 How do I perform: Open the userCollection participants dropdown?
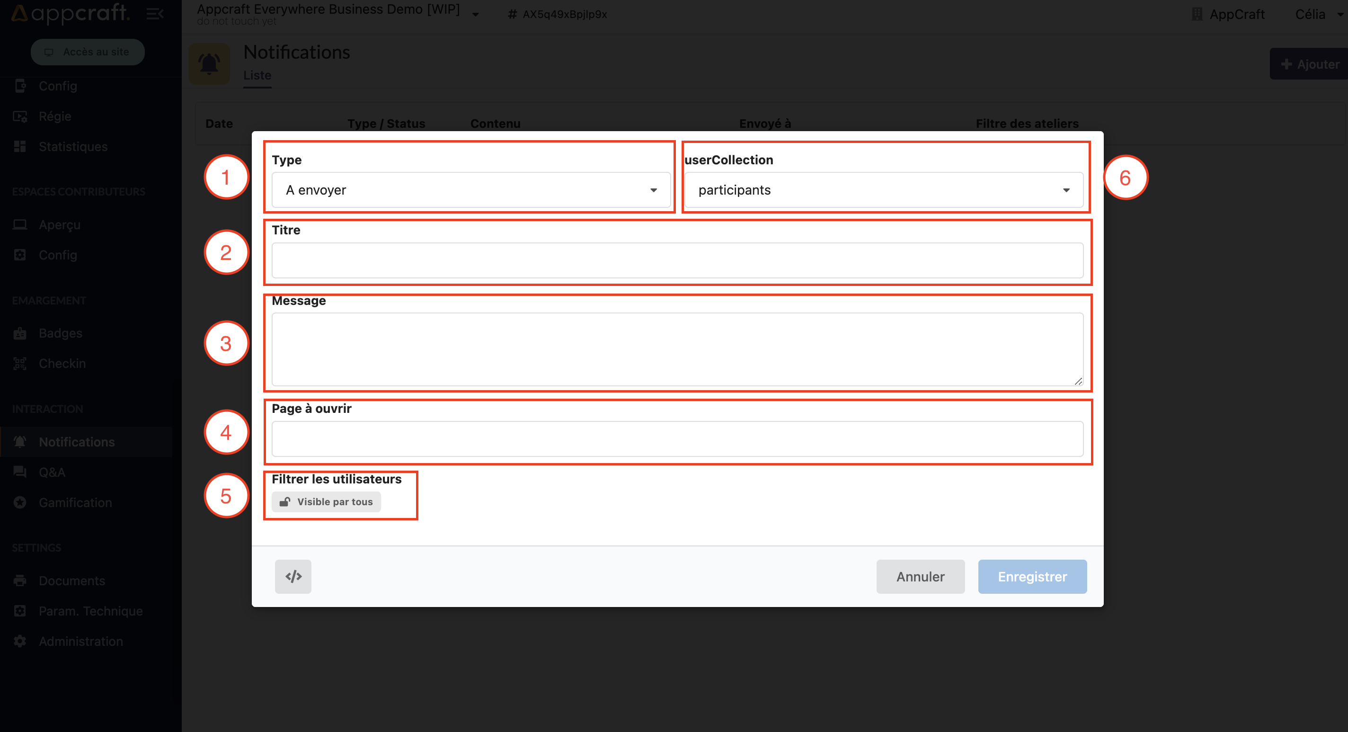coord(883,190)
